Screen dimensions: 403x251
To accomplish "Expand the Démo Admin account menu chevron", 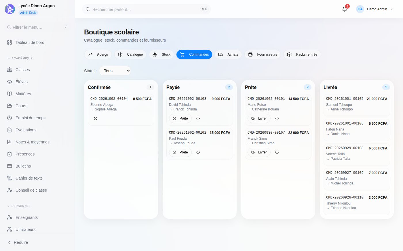I will pos(391,9).
